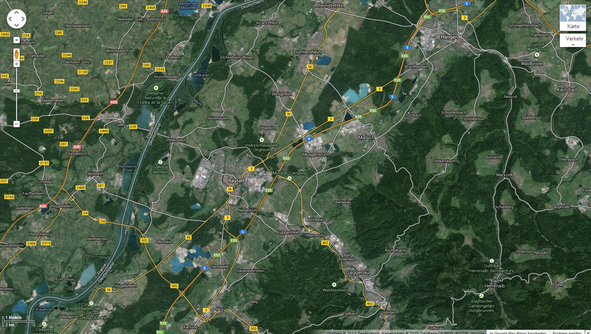Switch to Karte map view thumbnail
This screenshot has height=334, width=591.
tap(573, 17)
